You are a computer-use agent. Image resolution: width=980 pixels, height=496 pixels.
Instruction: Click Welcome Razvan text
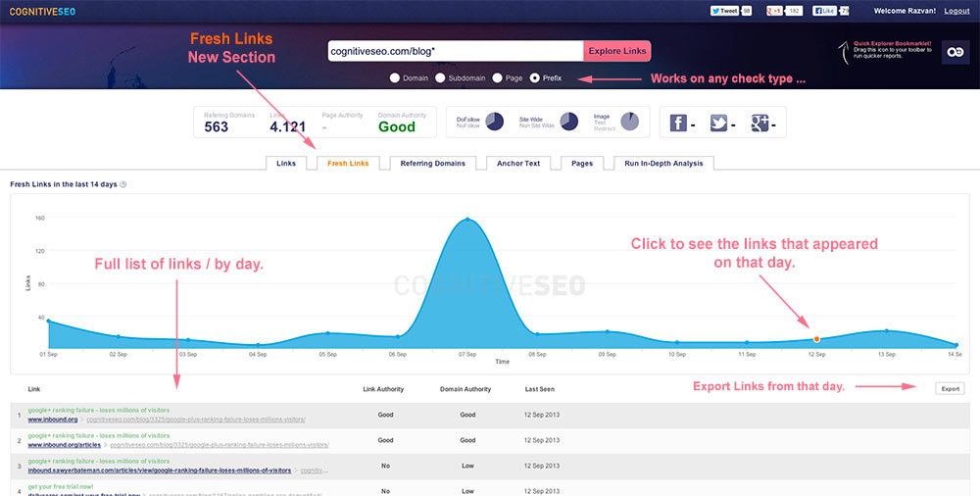pos(904,11)
